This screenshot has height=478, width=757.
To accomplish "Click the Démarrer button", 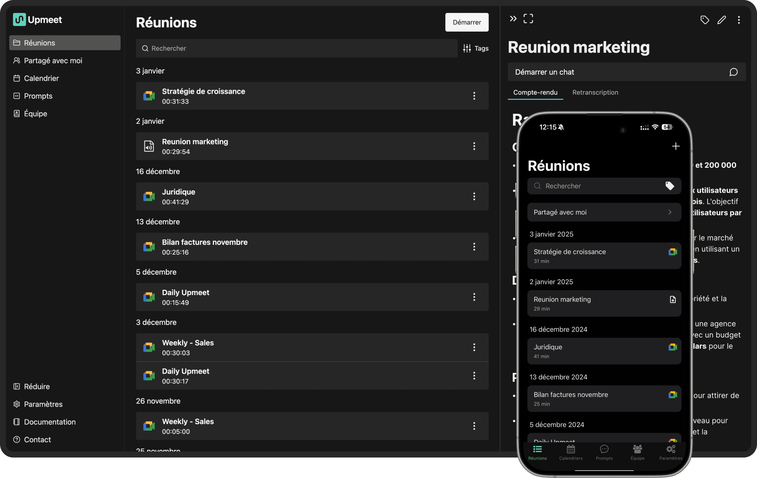I will click(x=466, y=22).
